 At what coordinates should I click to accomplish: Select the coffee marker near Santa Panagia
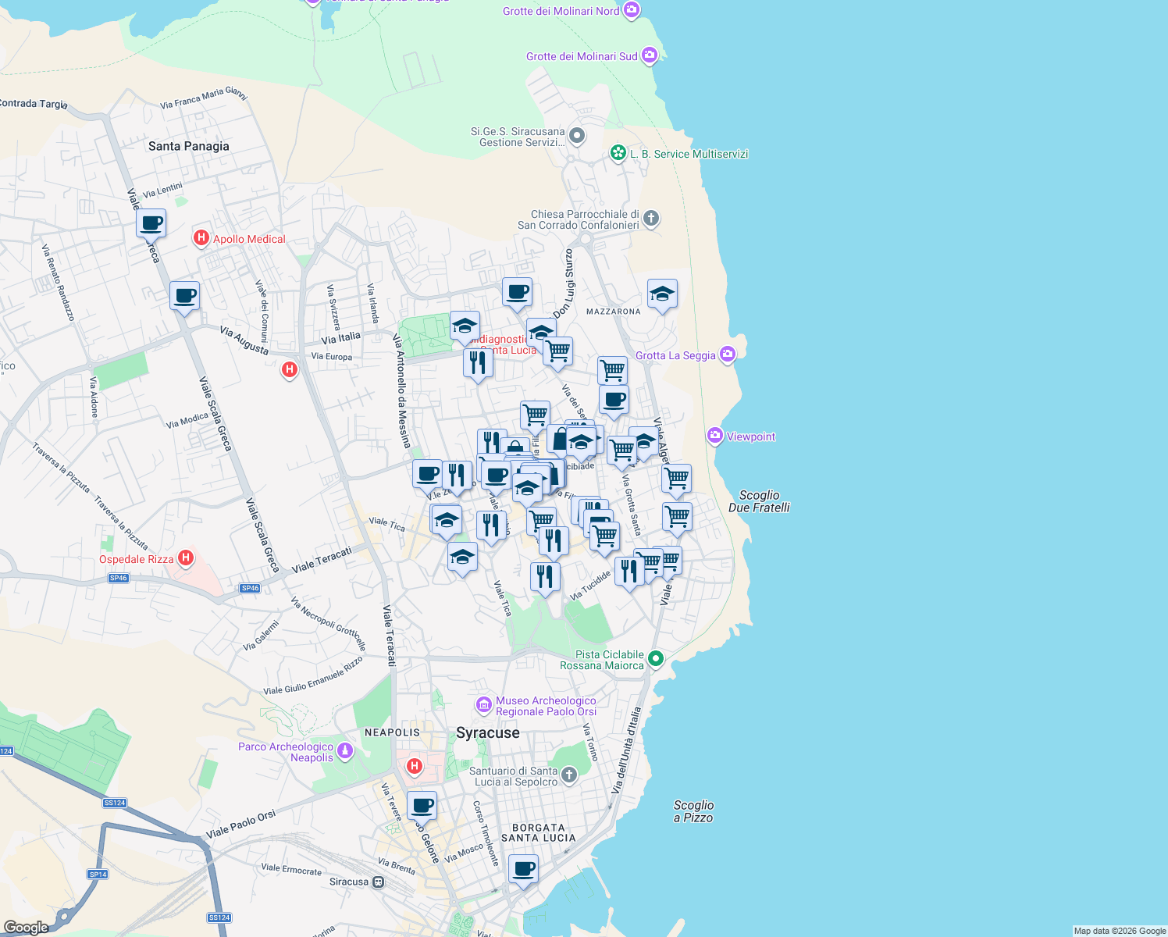click(151, 224)
